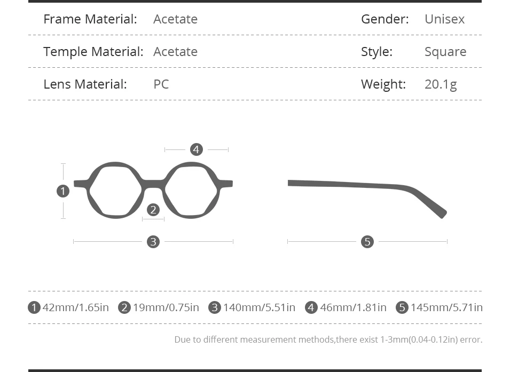510x372 pixels.
Task: Click the Weight 20.1g value
Action: tap(441, 84)
